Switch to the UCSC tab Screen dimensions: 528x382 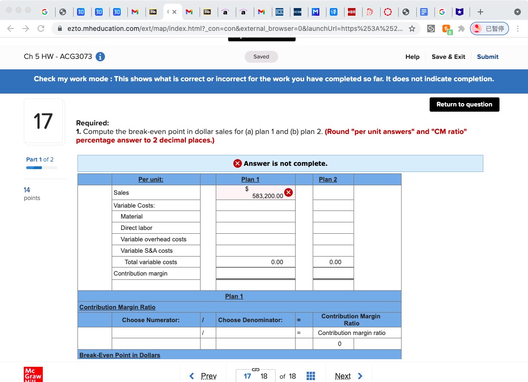pos(279,12)
